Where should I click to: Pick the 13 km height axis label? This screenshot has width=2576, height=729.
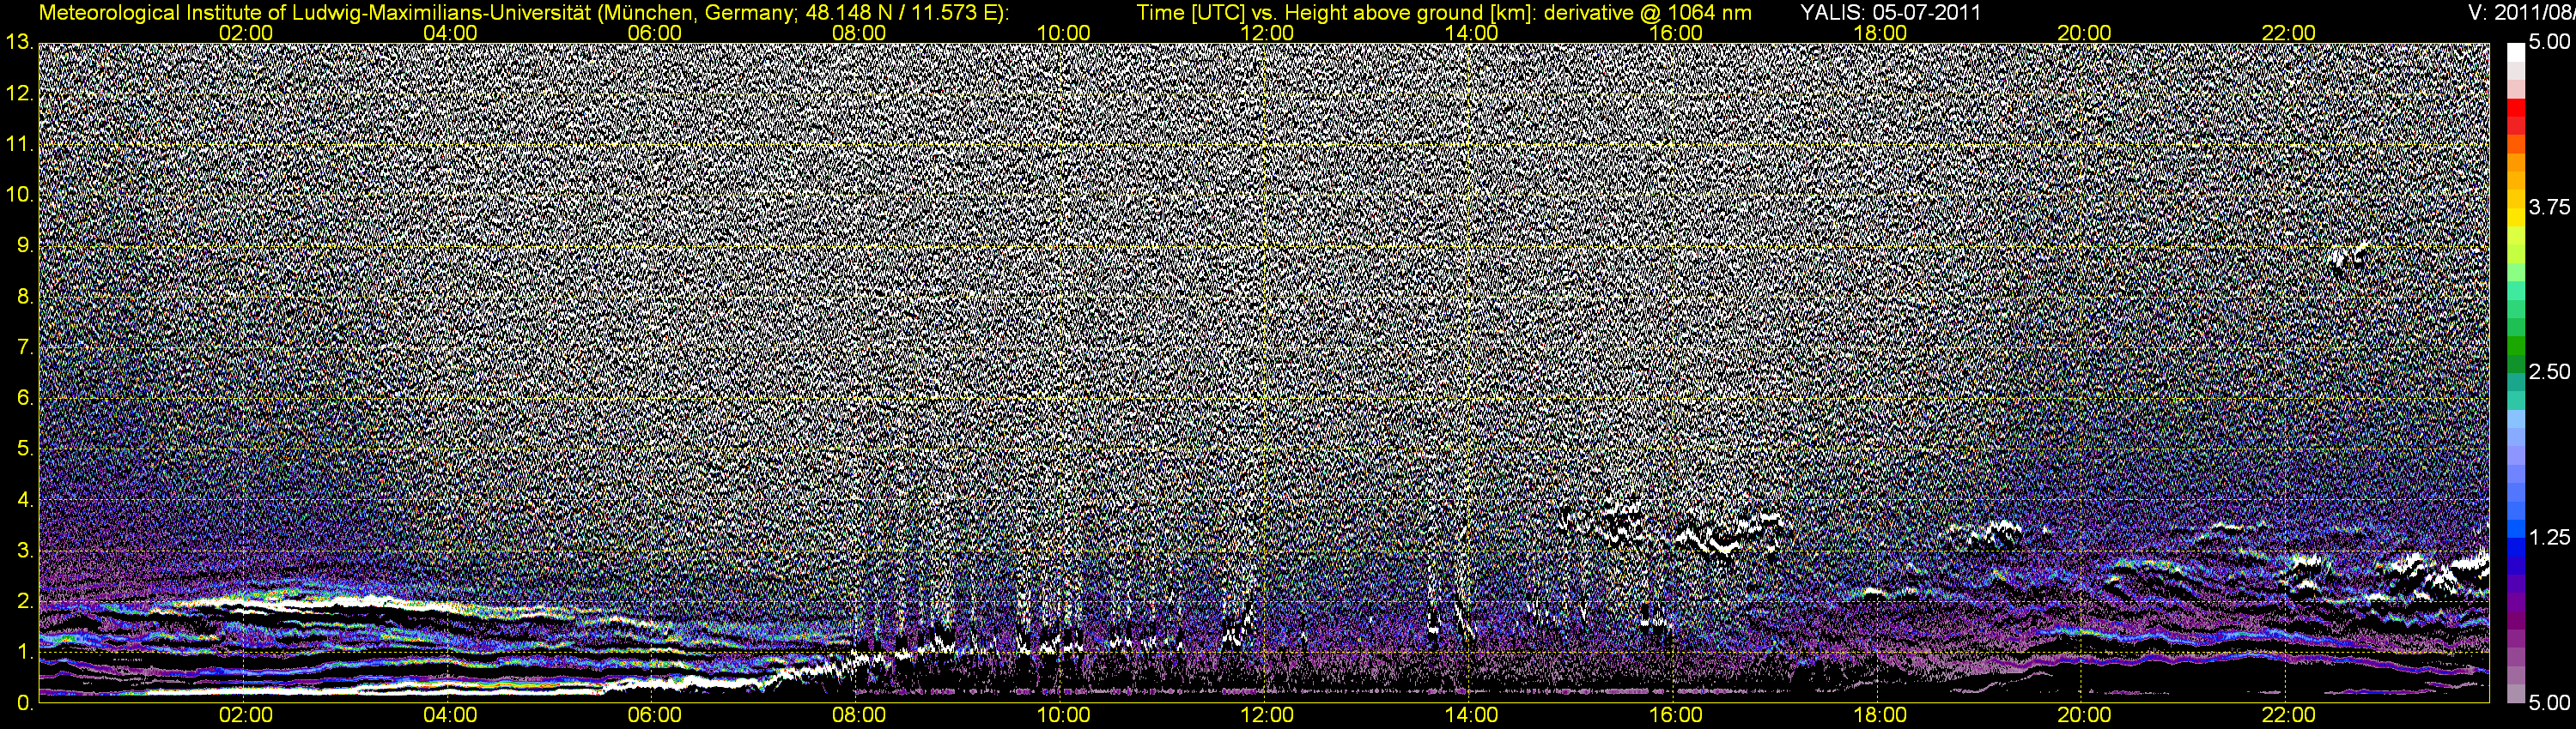19,43
